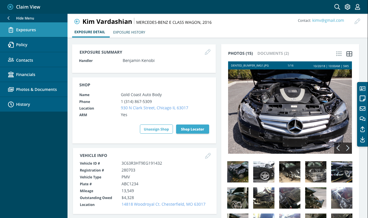This screenshot has height=218, width=368.
Task: Click the phone number 1 (314) 867-5309
Action: tap(136, 102)
